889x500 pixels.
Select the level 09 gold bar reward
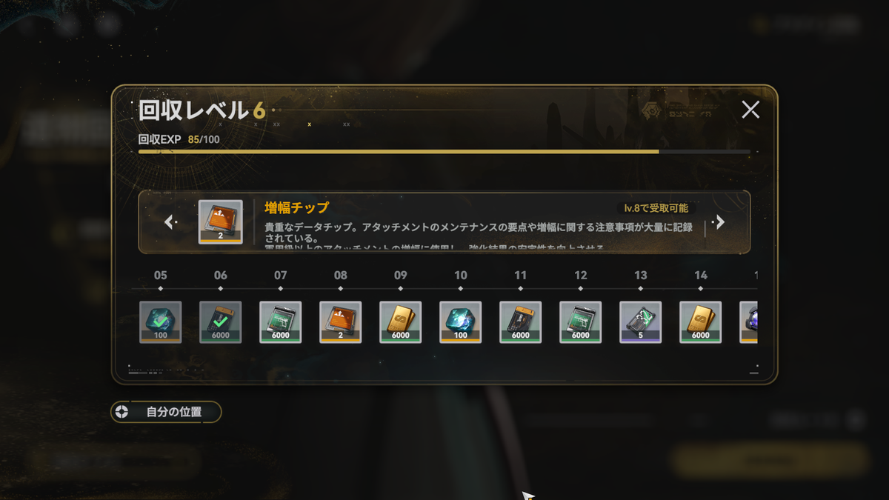pos(401,322)
